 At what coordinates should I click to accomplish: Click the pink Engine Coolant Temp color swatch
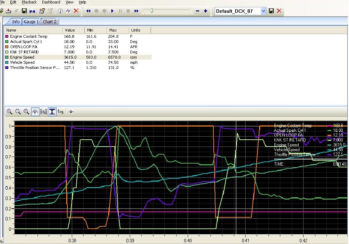click(7, 36)
